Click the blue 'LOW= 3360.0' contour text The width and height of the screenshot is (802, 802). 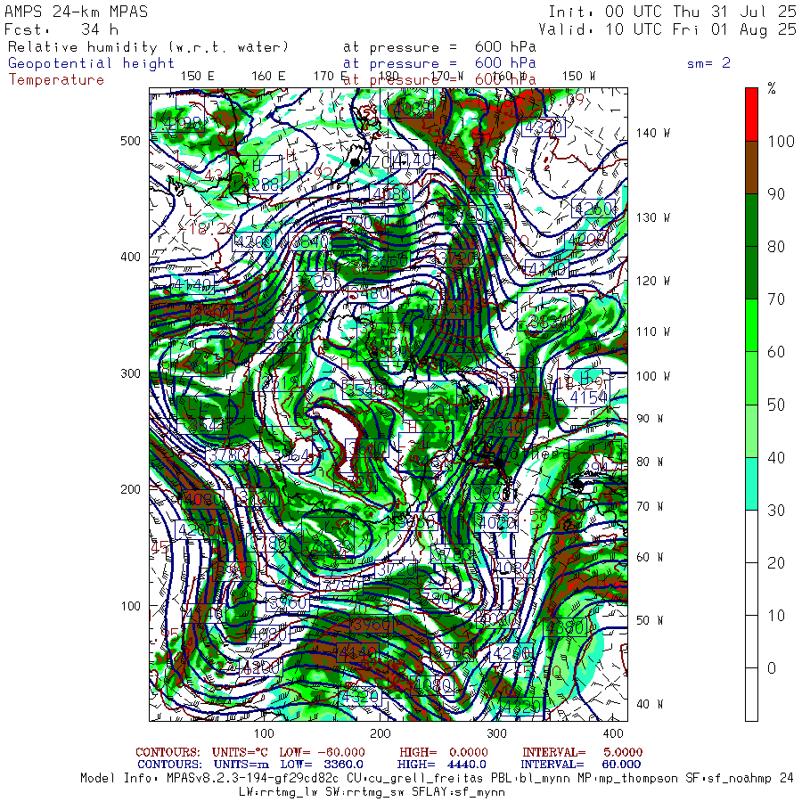tap(323, 765)
